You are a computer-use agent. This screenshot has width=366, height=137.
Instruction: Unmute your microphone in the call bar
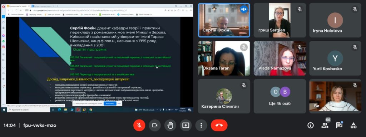(x=139, y=125)
